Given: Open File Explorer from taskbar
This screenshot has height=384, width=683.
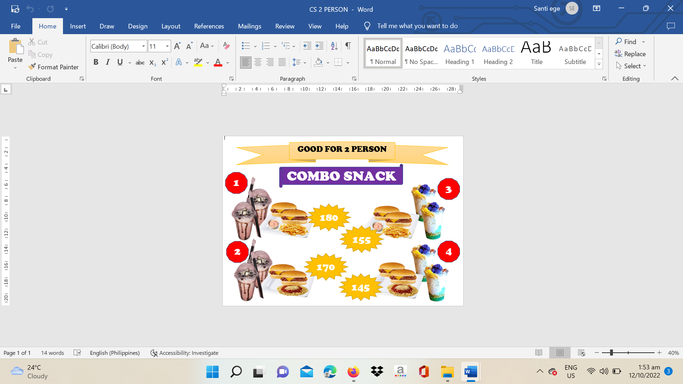Looking at the screenshot, I should click(447, 372).
